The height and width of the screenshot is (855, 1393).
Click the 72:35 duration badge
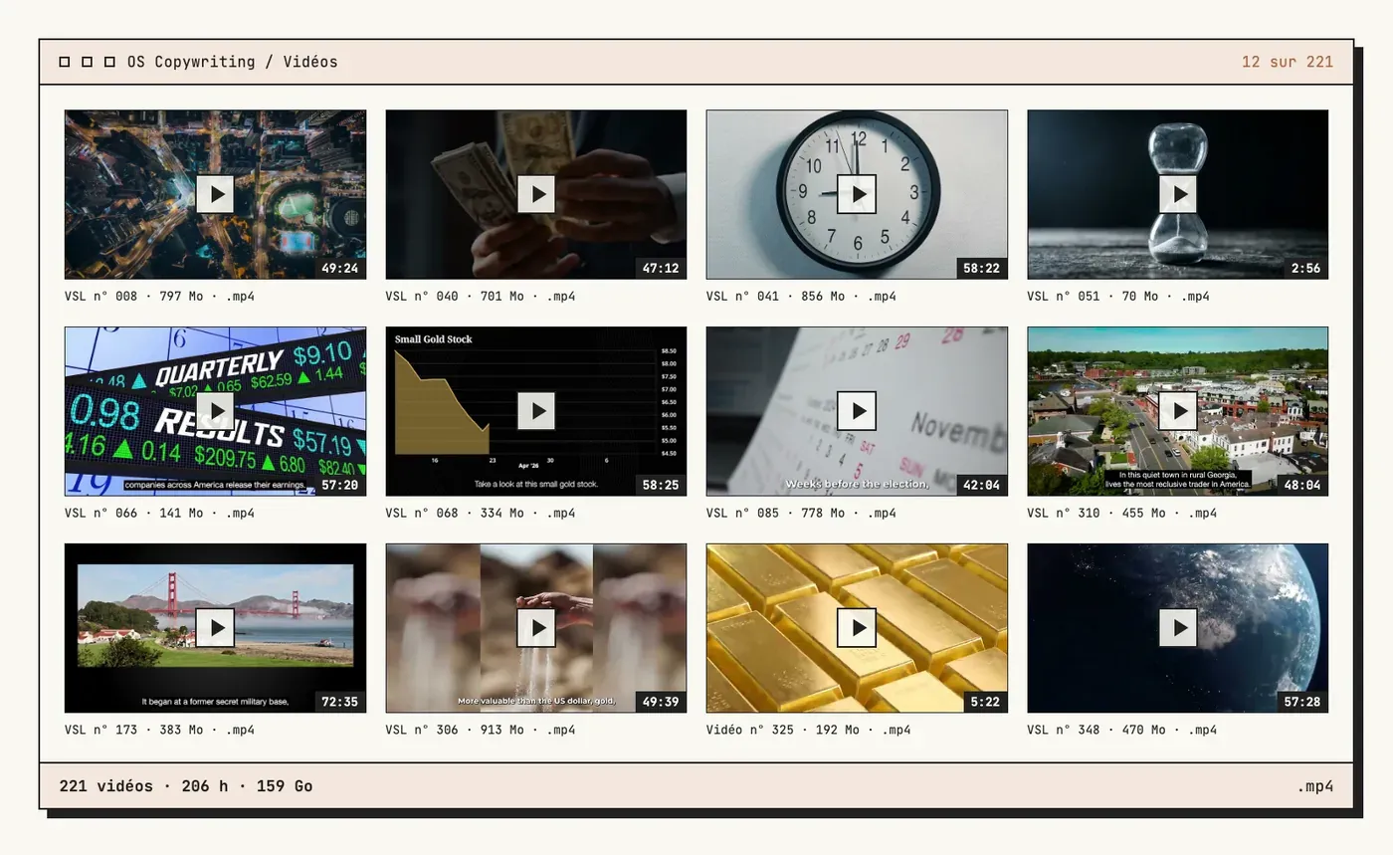tap(339, 702)
